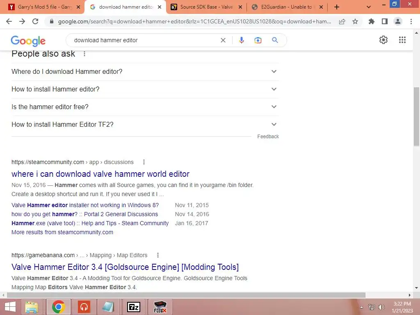The image size is (420, 315).
Task: Bookmark this tab with the star icon
Action: pyautogui.click(x=355, y=21)
